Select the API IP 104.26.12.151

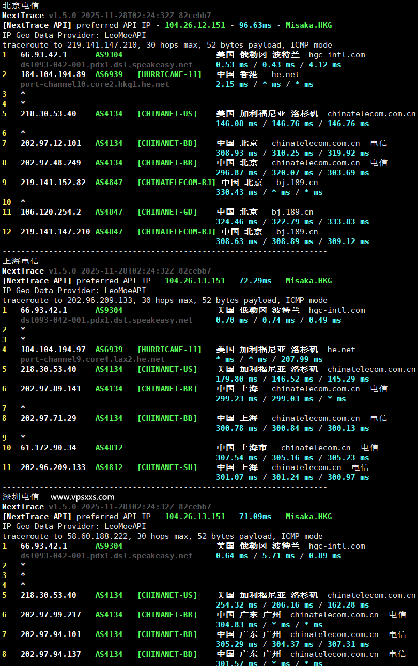point(195,25)
